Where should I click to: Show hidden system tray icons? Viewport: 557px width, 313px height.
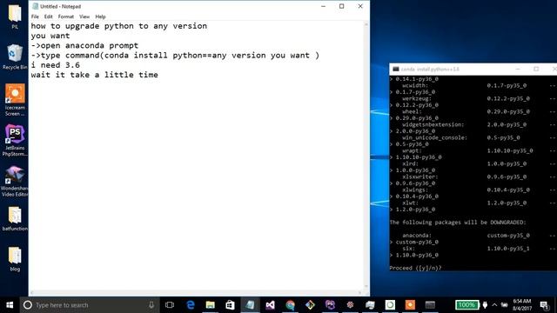click(x=494, y=305)
